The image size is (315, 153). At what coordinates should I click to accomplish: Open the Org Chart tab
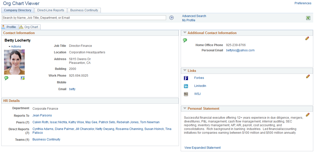point(29,27)
